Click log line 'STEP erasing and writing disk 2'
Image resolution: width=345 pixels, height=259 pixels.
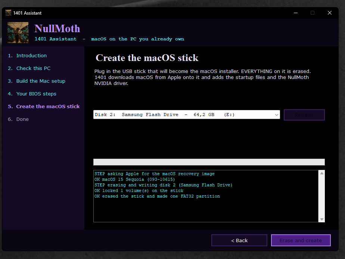point(164,185)
